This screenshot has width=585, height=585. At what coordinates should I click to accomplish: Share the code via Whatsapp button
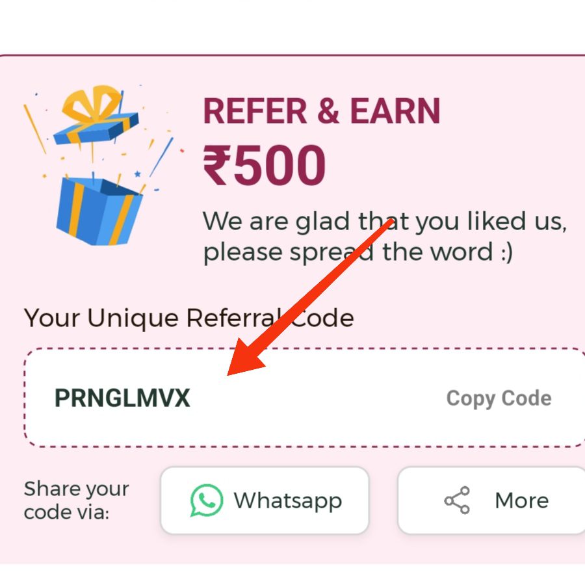(265, 500)
